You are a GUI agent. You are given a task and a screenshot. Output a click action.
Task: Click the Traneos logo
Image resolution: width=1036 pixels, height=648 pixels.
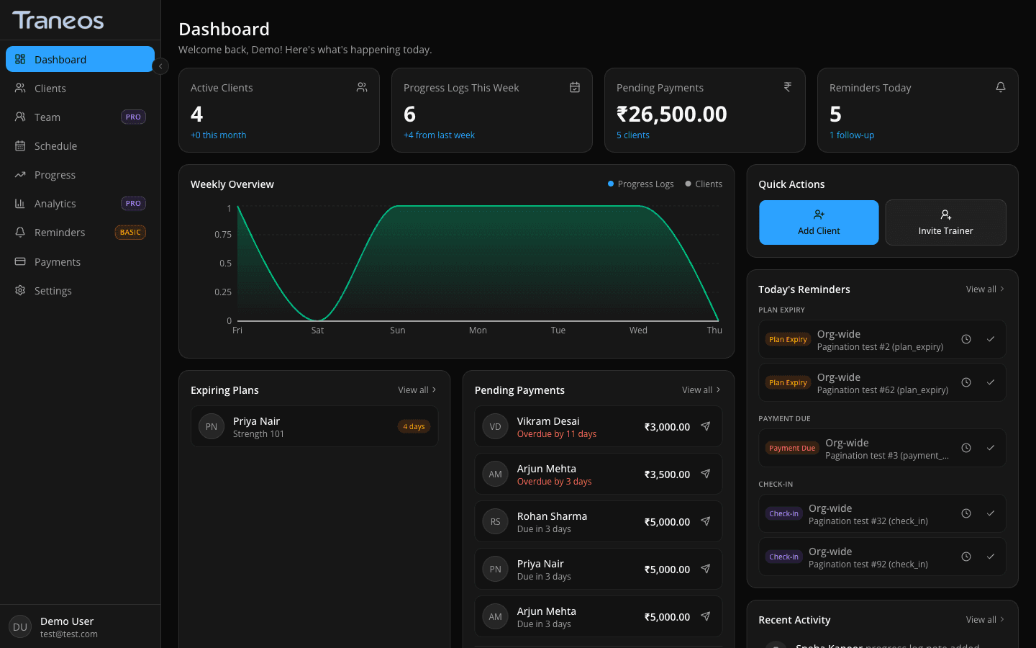pyautogui.click(x=58, y=20)
